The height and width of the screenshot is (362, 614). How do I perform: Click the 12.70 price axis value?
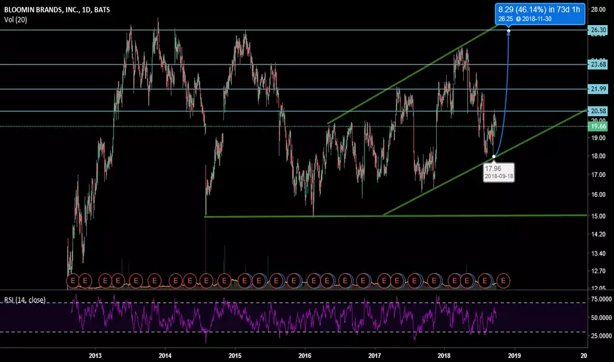(x=598, y=271)
